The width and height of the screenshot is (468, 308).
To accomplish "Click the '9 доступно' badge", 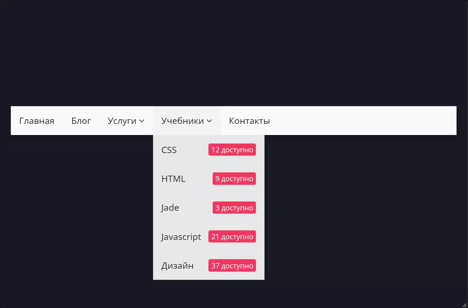I will [x=234, y=179].
